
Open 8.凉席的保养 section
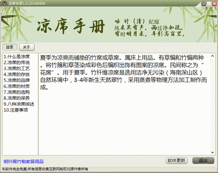point(17,98)
